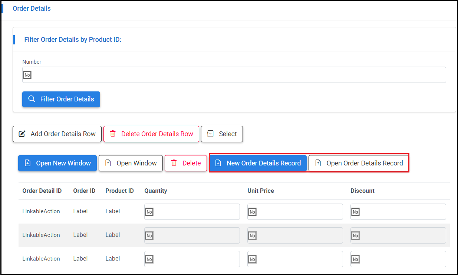Click the magnifier icon on Filter Order Details
This screenshot has width=458, height=275.
[x=32, y=99]
